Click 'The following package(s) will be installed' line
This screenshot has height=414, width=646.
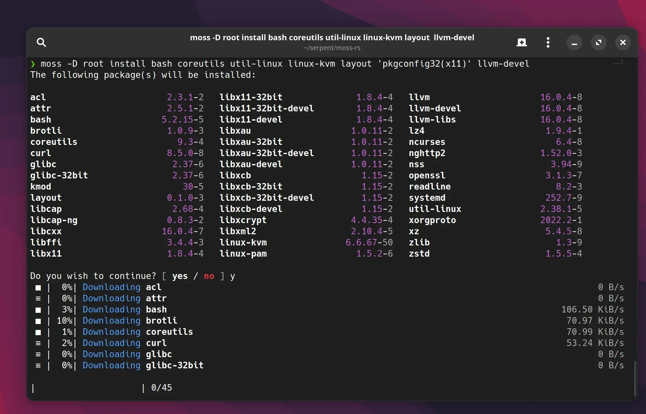click(x=143, y=75)
